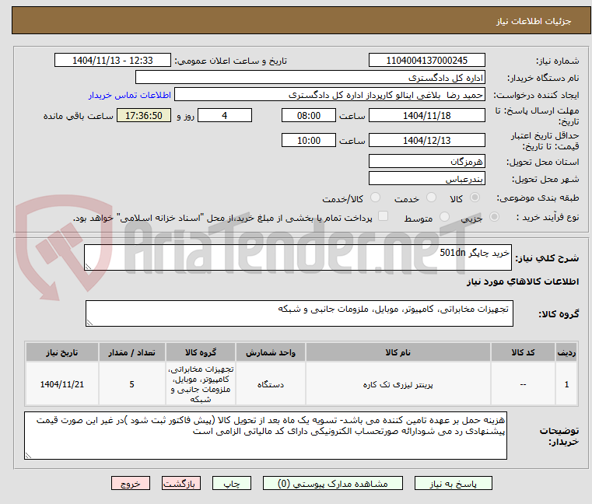Click the request creator field 'حمید رضا بلاغی'
Image resolution: width=592 pixels, height=504 pixels.
point(330,95)
